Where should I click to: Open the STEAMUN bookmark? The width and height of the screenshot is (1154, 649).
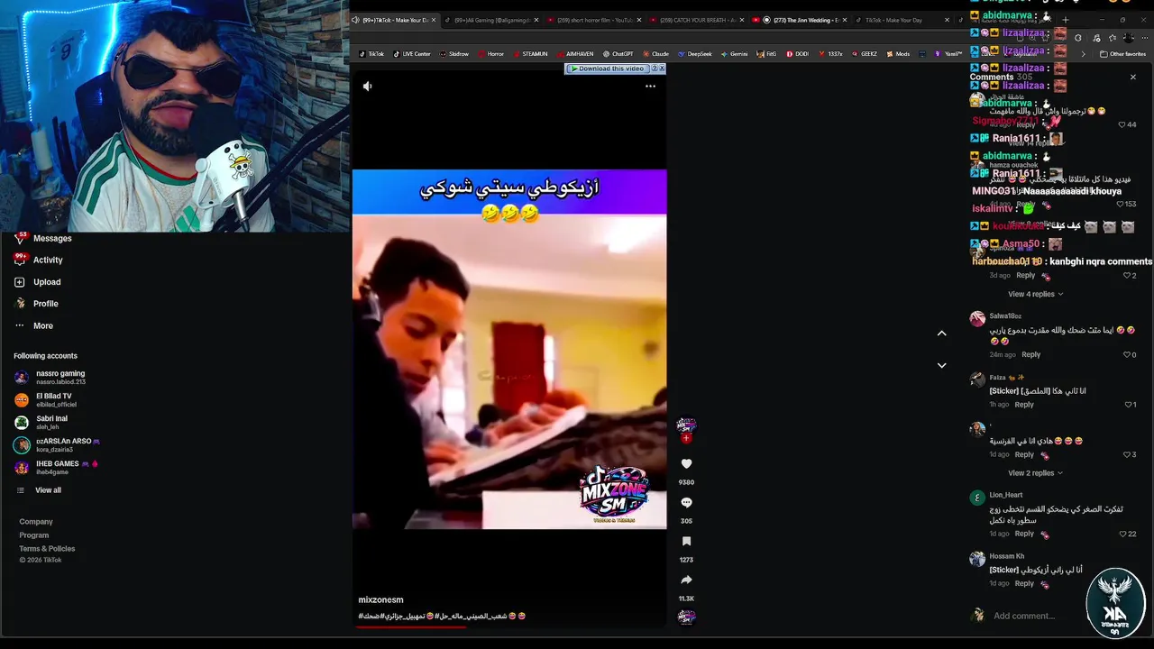pyautogui.click(x=530, y=54)
